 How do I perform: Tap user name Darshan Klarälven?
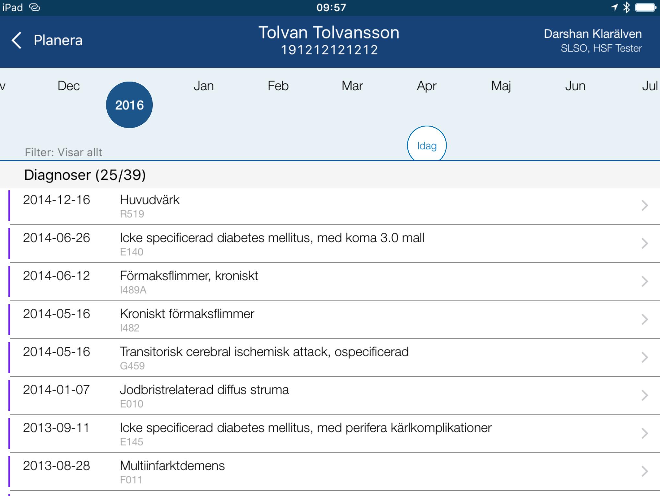(x=593, y=34)
